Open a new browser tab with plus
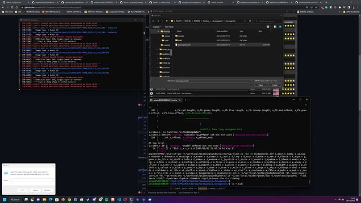361x203 pixels. tap(326, 2)
